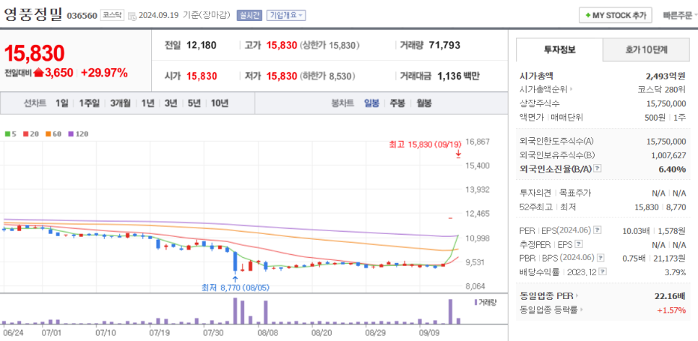This screenshot has height=341, width=698.
Task: Click the 목표주가 label
Action: (575, 193)
